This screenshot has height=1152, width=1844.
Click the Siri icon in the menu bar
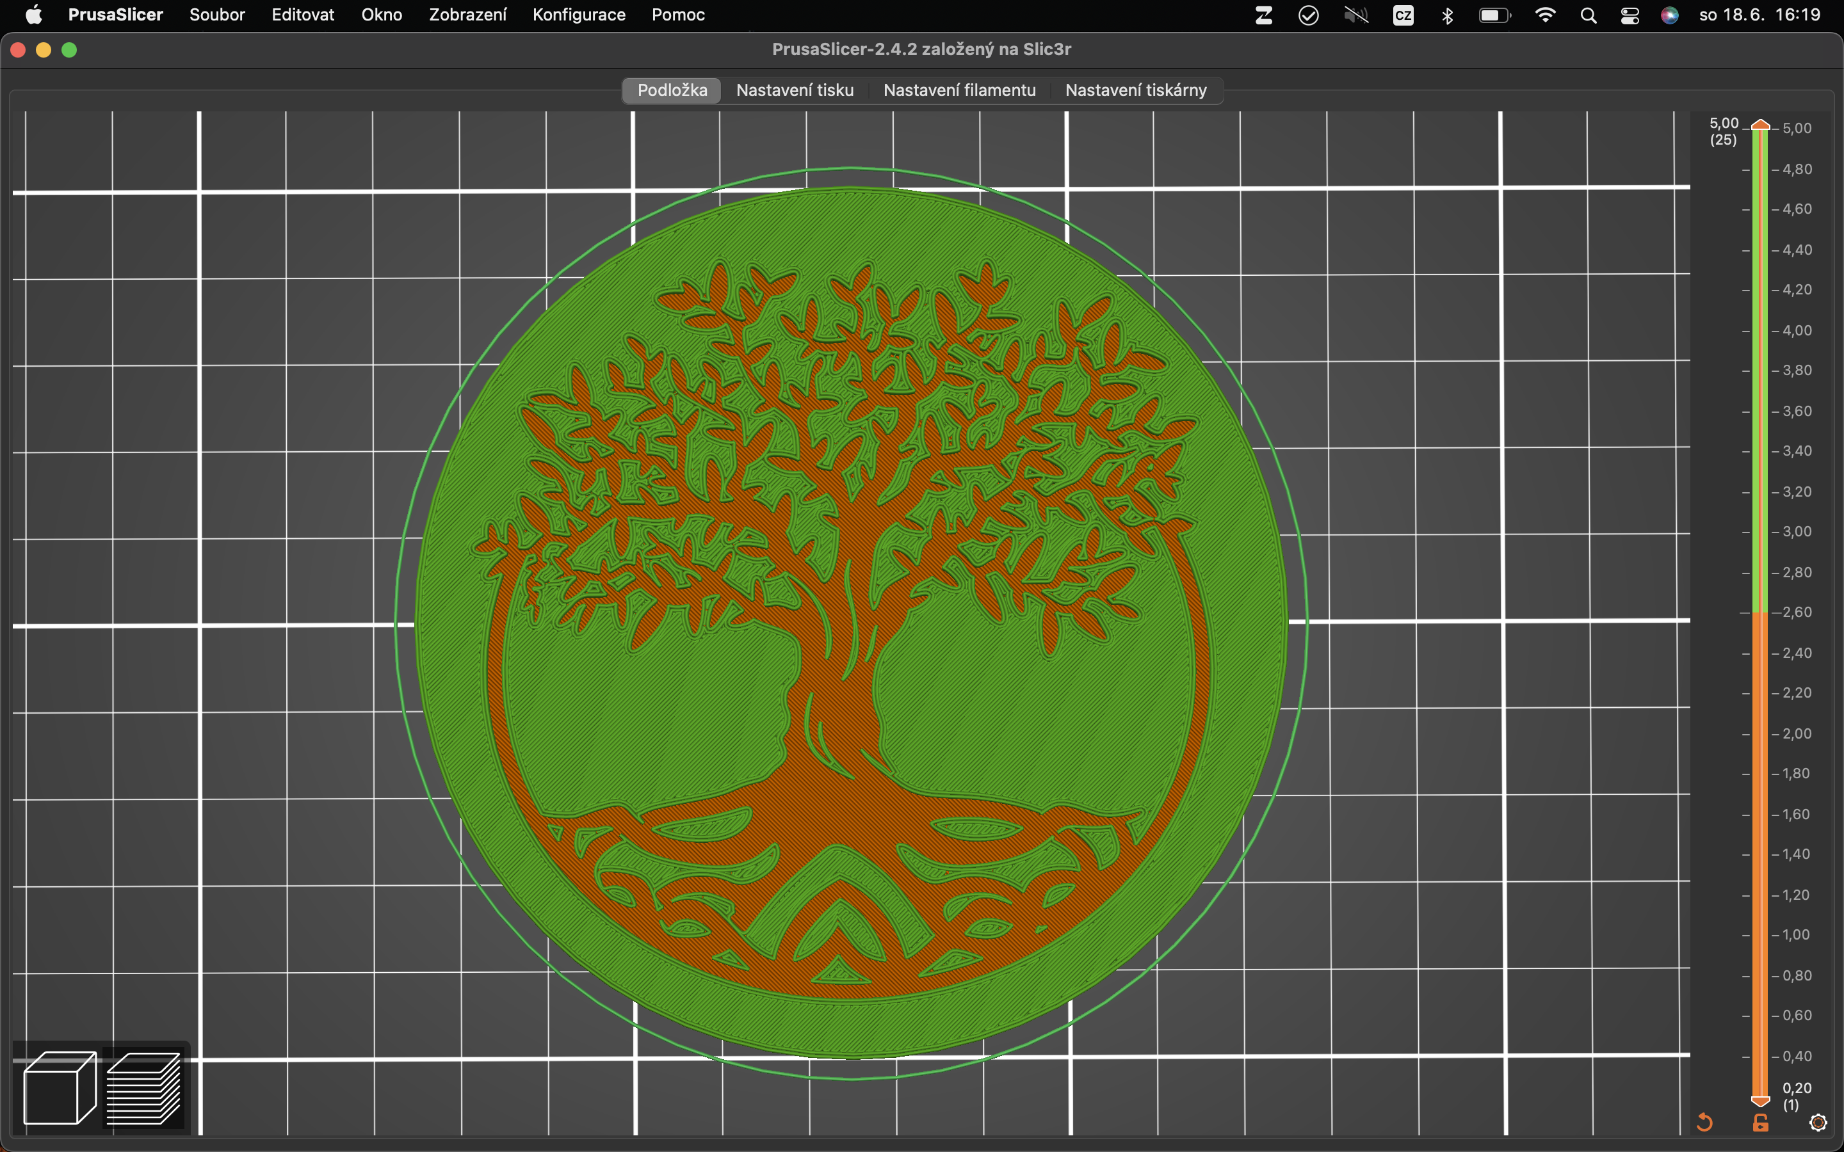point(1669,15)
